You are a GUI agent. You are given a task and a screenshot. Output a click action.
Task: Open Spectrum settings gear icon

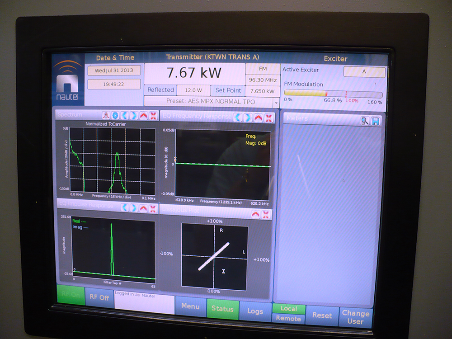tap(115, 116)
